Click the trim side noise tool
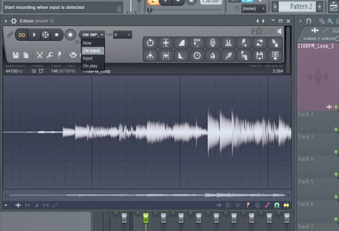Viewport: 339px width, 231px height. click(x=166, y=56)
